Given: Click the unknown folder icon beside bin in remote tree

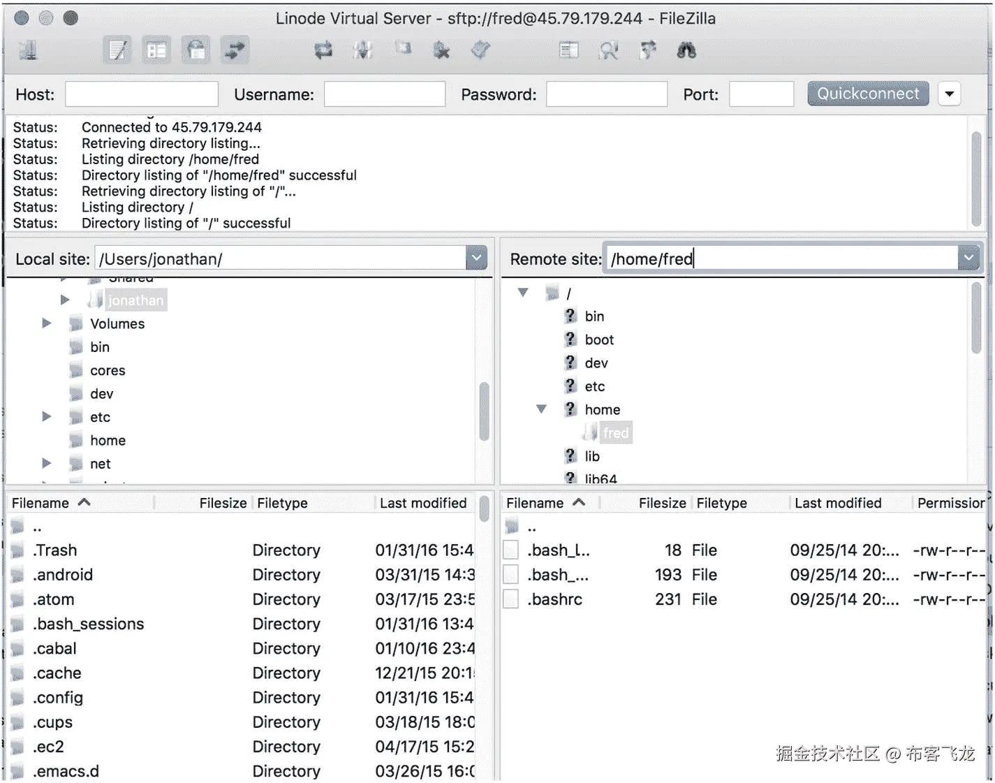Looking at the screenshot, I should tap(570, 316).
